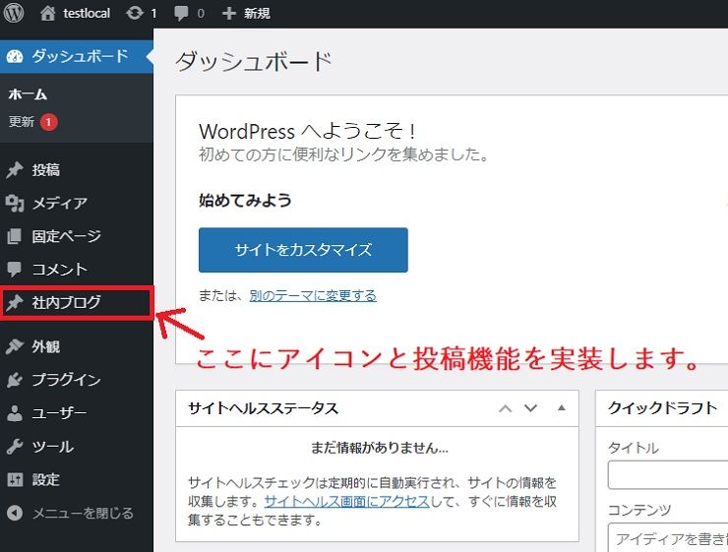
Task: Click the コメント speech bubble icon
Action: coord(15,270)
